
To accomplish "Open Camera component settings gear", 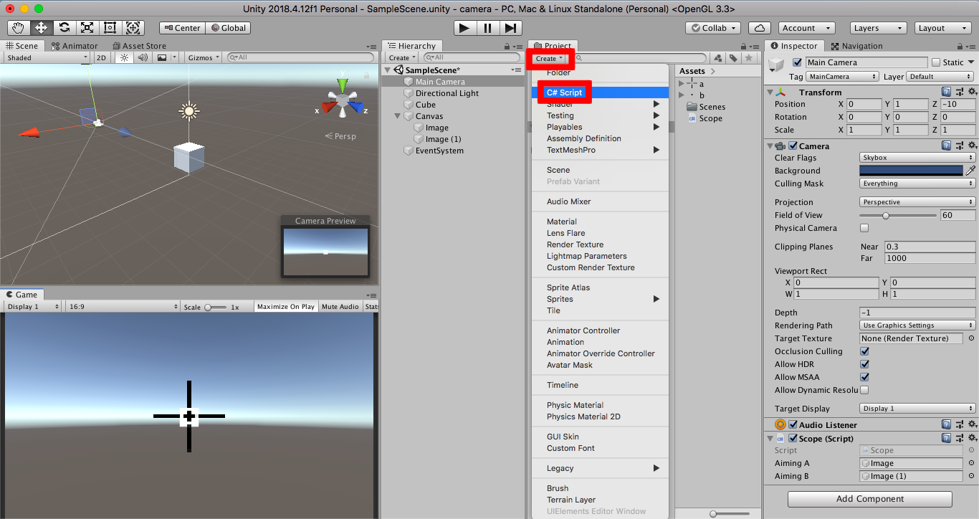I will pos(972,146).
